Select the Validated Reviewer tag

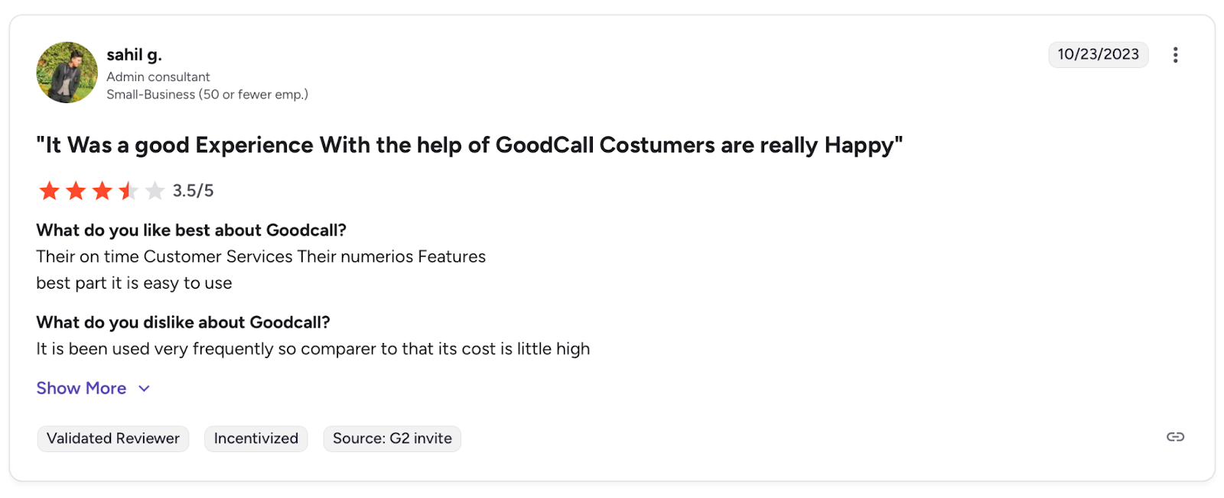pyautogui.click(x=113, y=438)
